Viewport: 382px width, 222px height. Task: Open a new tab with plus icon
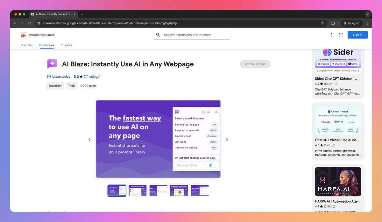[82, 14]
